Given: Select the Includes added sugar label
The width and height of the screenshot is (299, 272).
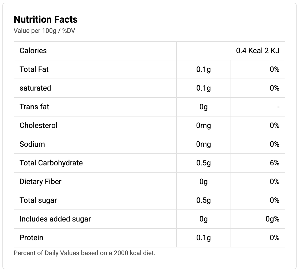Looking at the screenshot, I should pyautogui.click(x=55, y=219).
